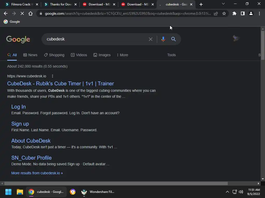The height and width of the screenshot is (198, 265).
Task: Open the browser home page icon
Action: [31, 13]
